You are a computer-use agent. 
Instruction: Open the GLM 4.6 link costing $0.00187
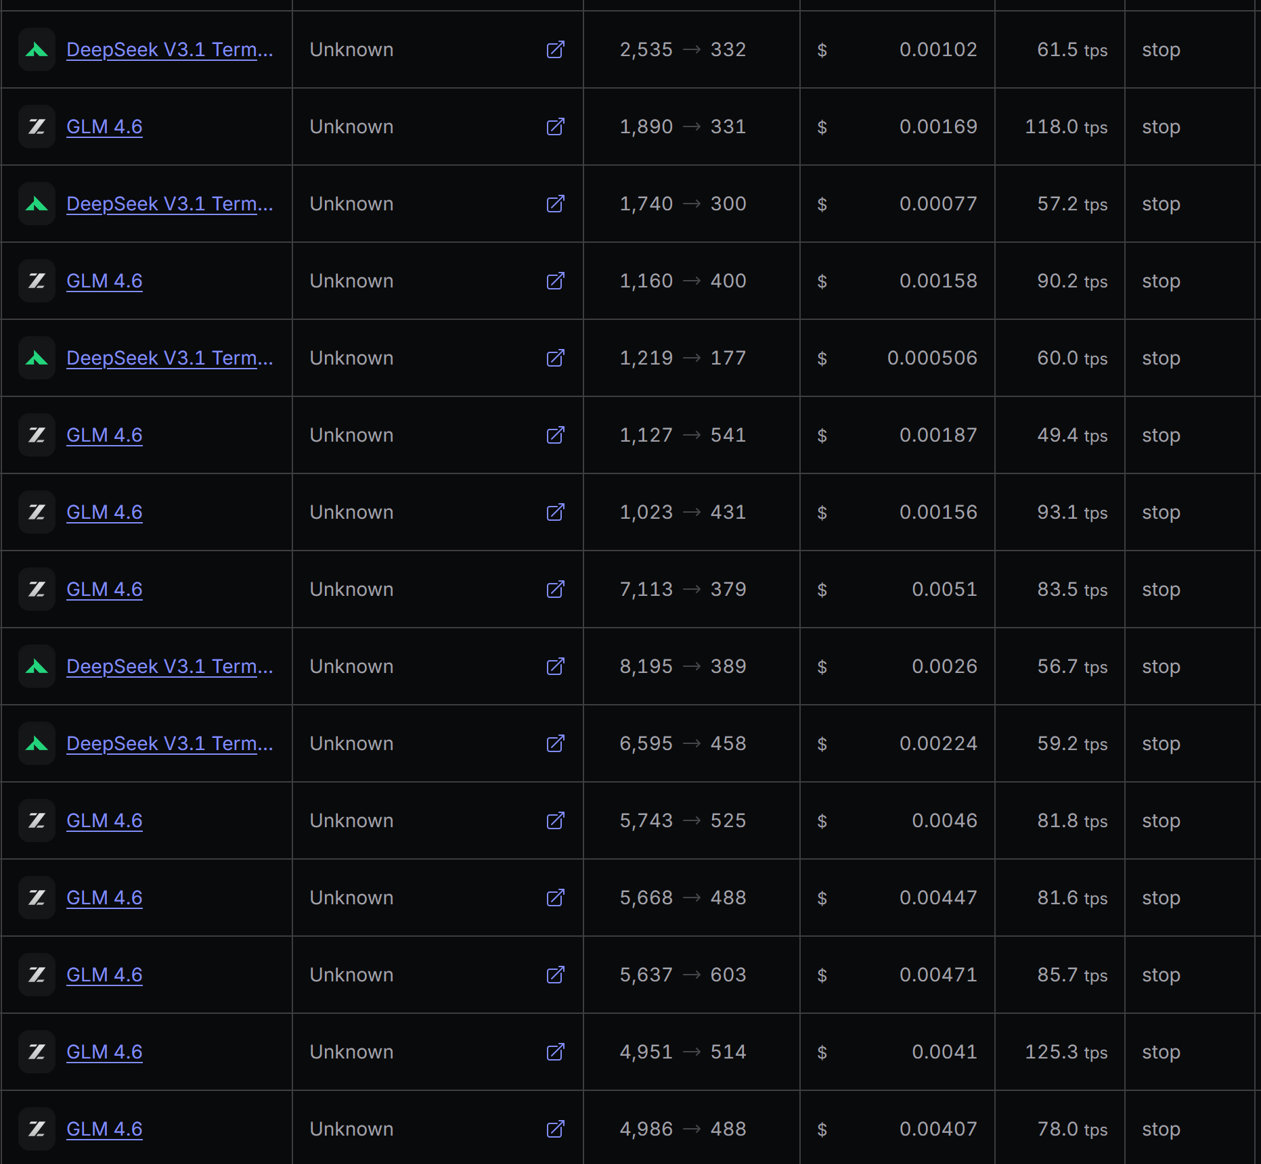[104, 436]
